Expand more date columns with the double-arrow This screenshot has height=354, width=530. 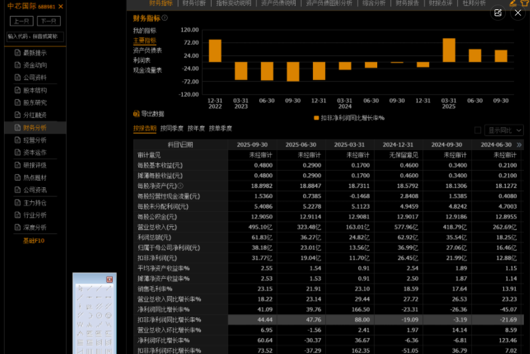coord(519,145)
